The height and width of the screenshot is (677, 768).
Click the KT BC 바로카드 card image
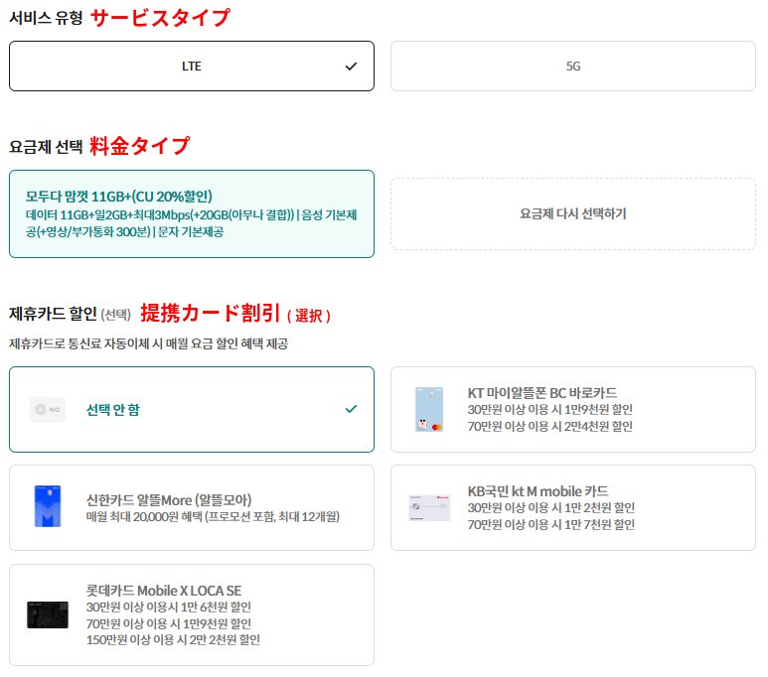tap(429, 409)
